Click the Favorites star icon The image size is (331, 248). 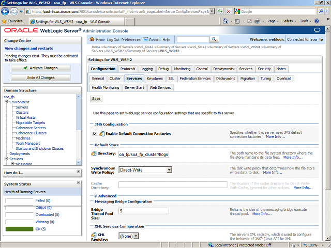[x=5, y=21]
